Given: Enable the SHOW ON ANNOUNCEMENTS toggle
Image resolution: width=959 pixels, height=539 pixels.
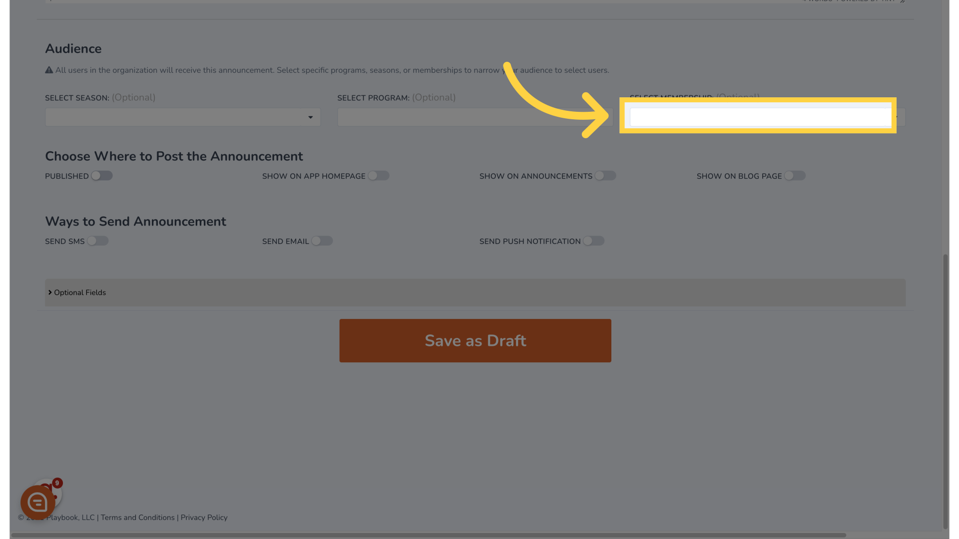Looking at the screenshot, I should pyautogui.click(x=605, y=176).
